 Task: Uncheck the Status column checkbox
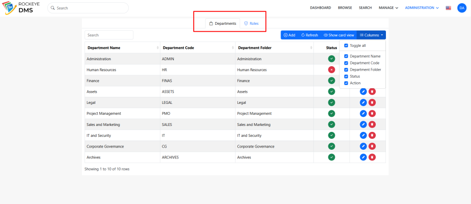click(346, 76)
